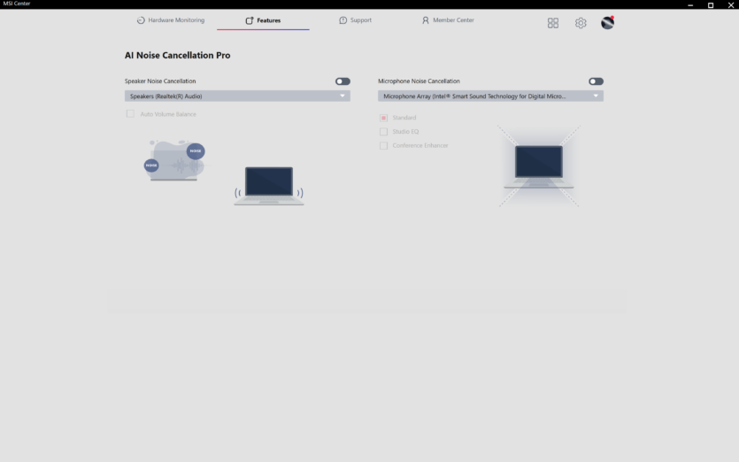Open the Microphone Array device dropdown
Screen dimensions: 739x462
pos(490,96)
